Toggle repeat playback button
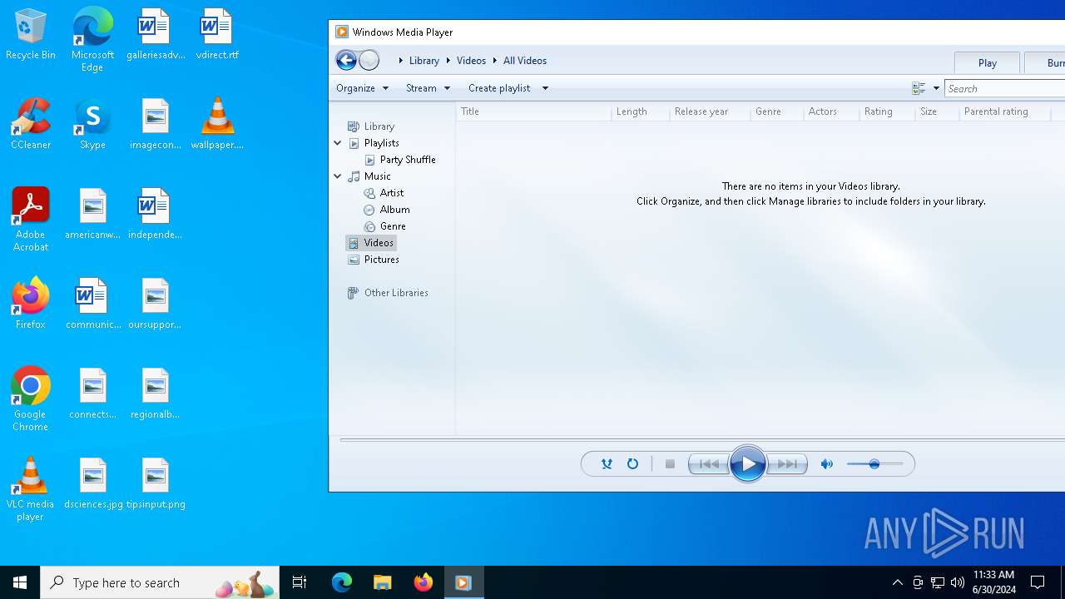The height and width of the screenshot is (599, 1065). tap(632, 464)
